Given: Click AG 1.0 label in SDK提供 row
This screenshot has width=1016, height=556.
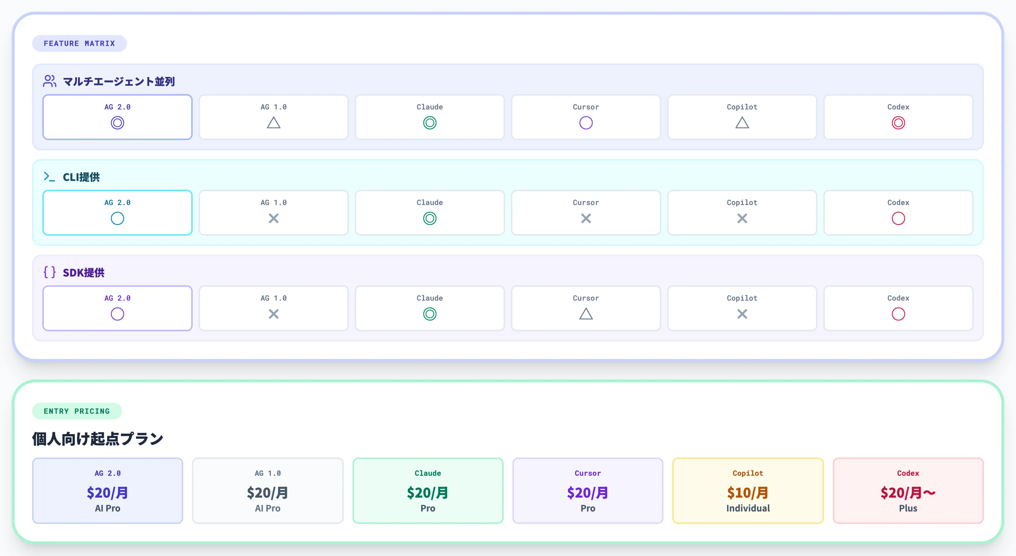Looking at the screenshot, I should coord(274,298).
